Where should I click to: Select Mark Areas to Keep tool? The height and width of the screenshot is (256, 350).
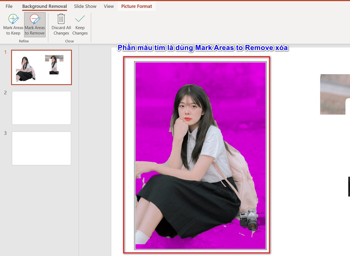(13, 25)
